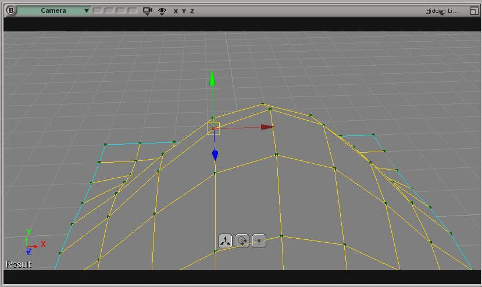The height and width of the screenshot is (287, 482).
Task: Maximize viewport using the resize icon
Action: point(473,10)
